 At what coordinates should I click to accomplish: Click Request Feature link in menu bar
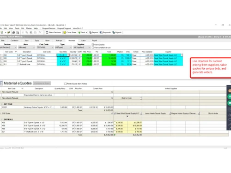(x=49, y=28)
